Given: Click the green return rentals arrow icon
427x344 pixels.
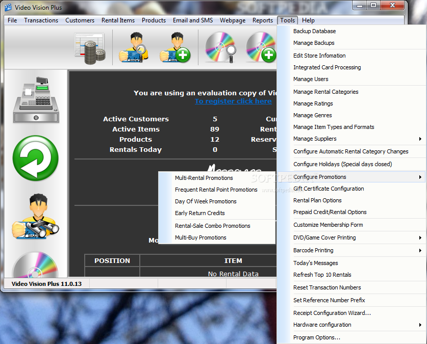Looking at the screenshot, I should (x=35, y=158).
